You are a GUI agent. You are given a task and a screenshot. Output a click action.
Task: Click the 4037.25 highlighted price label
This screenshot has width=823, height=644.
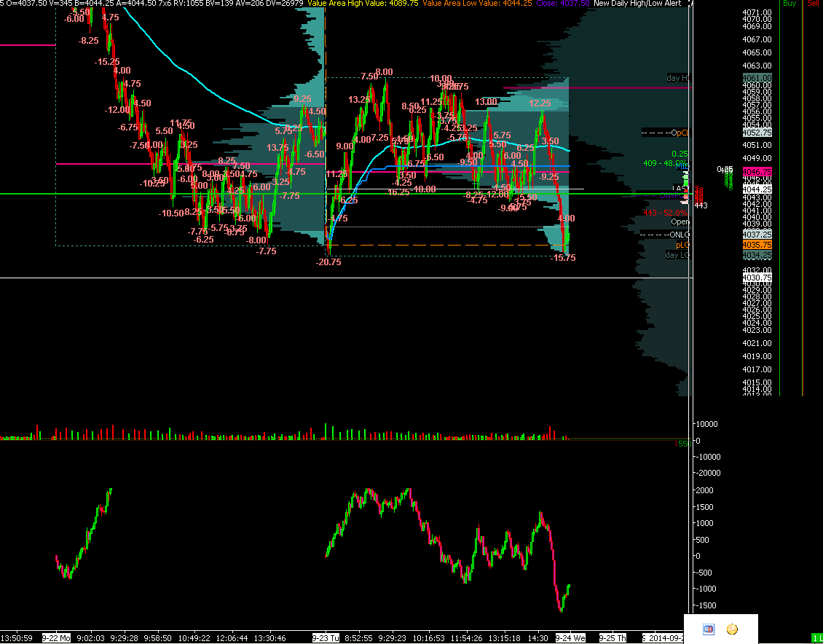pyautogui.click(x=757, y=235)
